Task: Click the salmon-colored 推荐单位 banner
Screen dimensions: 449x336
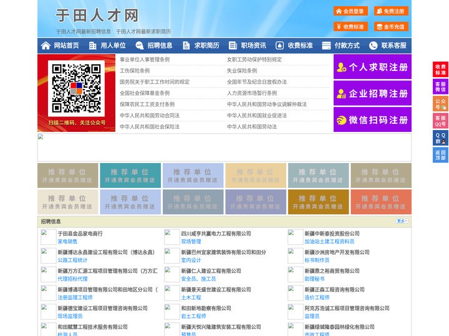Action: [x=381, y=202]
